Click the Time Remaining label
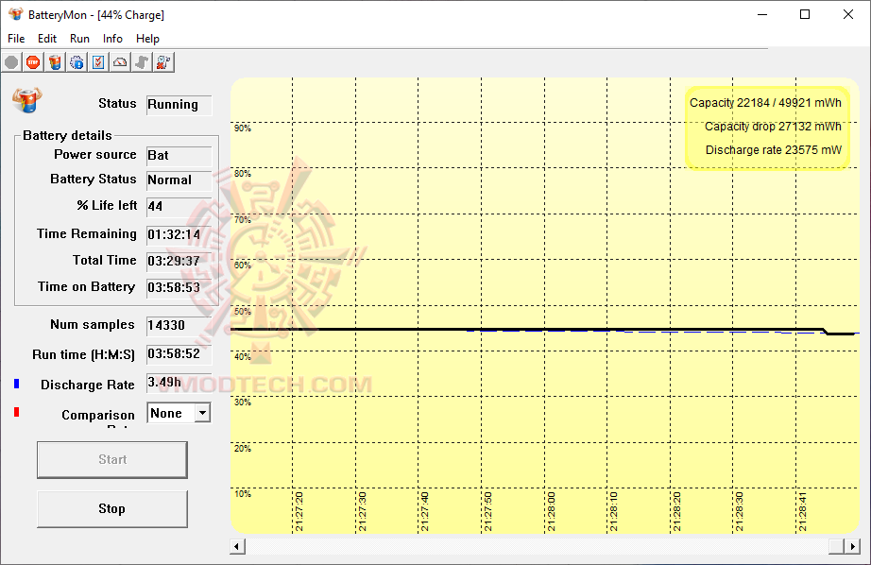The height and width of the screenshot is (565, 871). point(87,234)
